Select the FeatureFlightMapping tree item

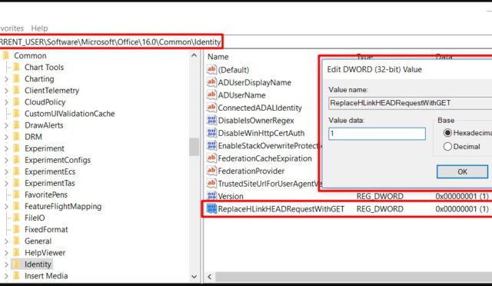click(63, 206)
